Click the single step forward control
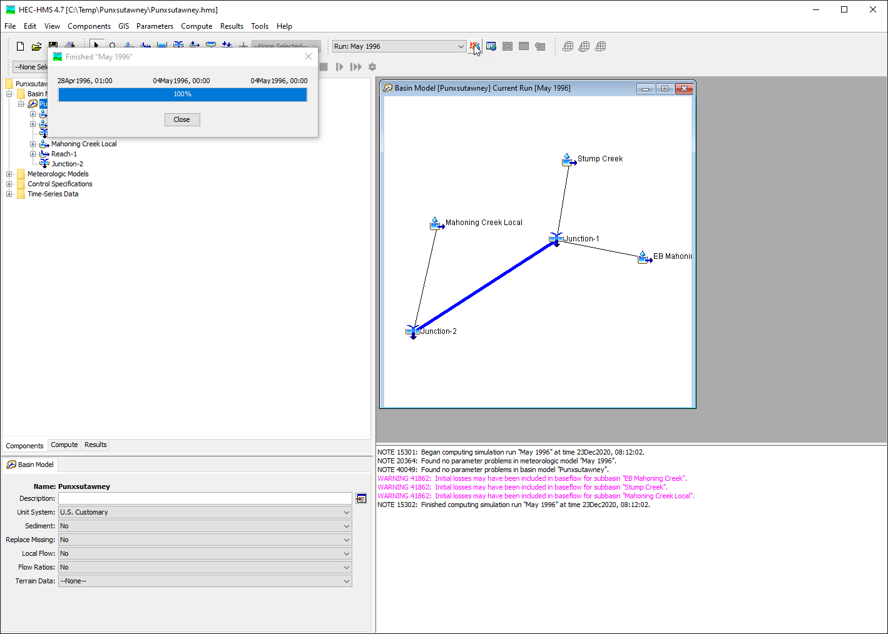This screenshot has width=888, height=634. (x=339, y=67)
